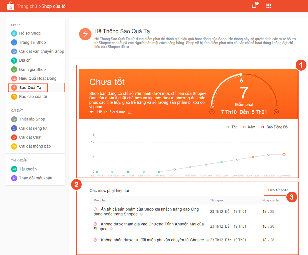This screenshot has width=308, height=255.
Task: Select Sao Quả Tạ in sidebar
Action: [30, 88]
